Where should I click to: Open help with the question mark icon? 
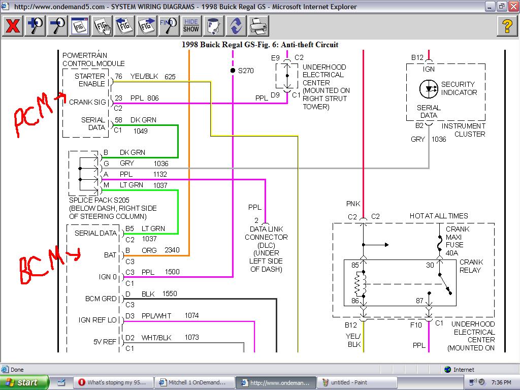[x=507, y=25]
